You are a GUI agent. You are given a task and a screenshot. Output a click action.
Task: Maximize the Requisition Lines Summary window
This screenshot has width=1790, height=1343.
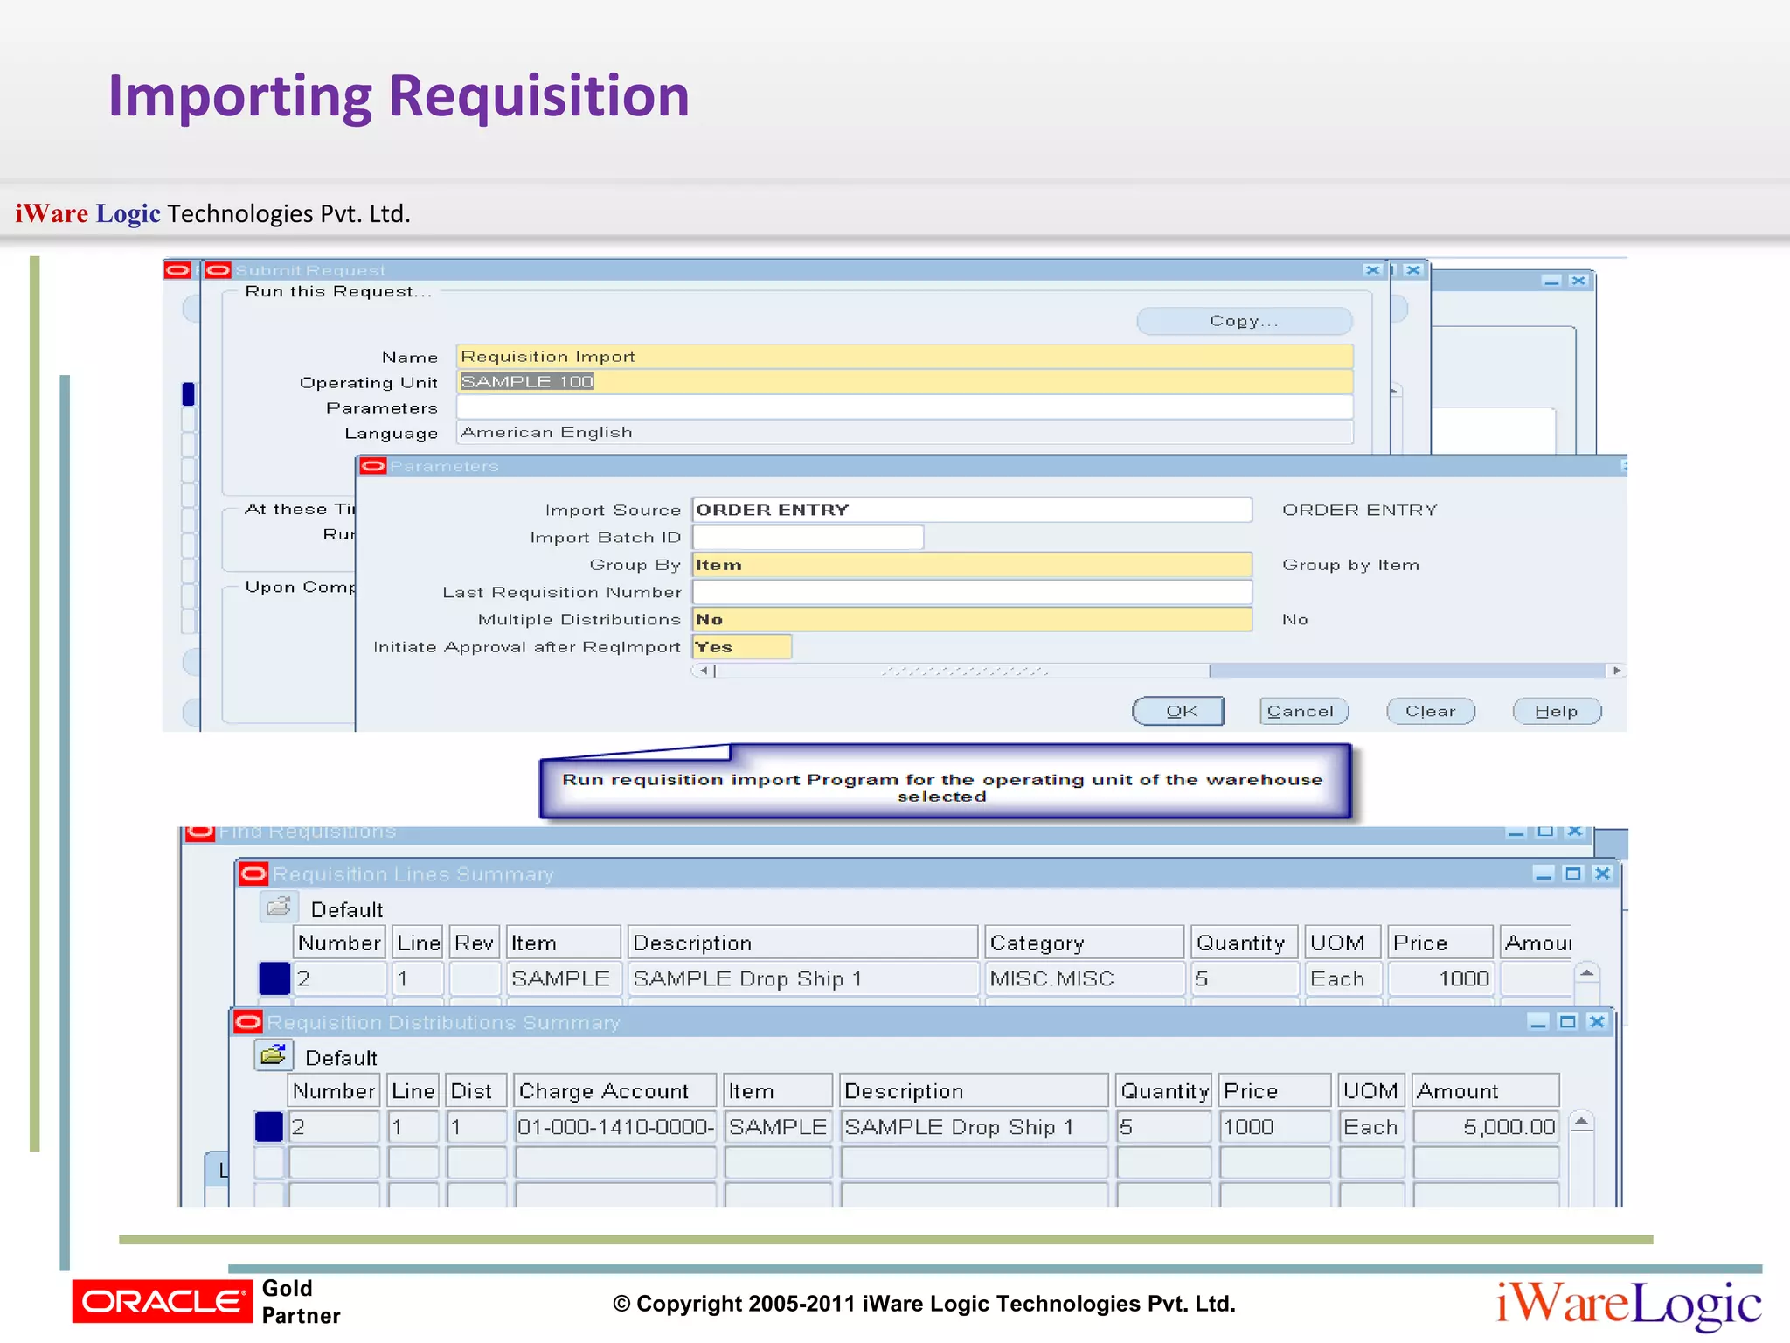tap(1573, 873)
